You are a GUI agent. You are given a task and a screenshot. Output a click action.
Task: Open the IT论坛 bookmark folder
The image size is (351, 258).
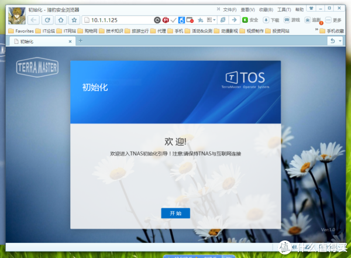click(46, 31)
